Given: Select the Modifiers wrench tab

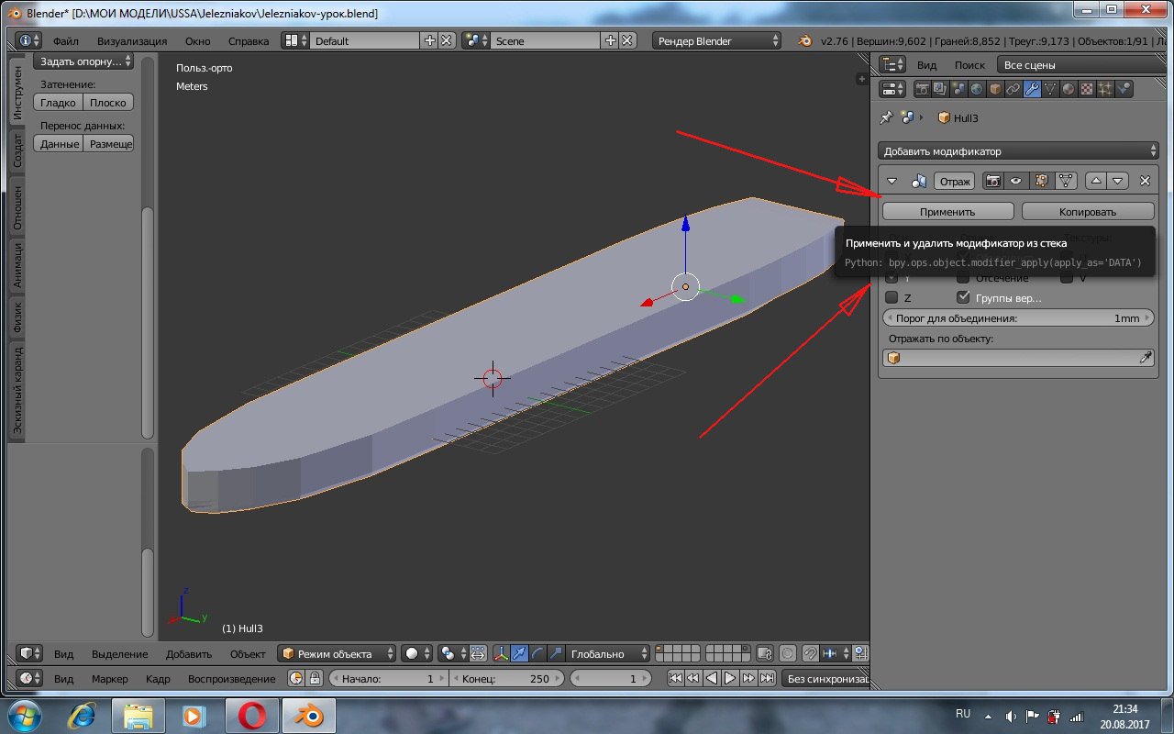Looking at the screenshot, I should (x=1032, y=89).
